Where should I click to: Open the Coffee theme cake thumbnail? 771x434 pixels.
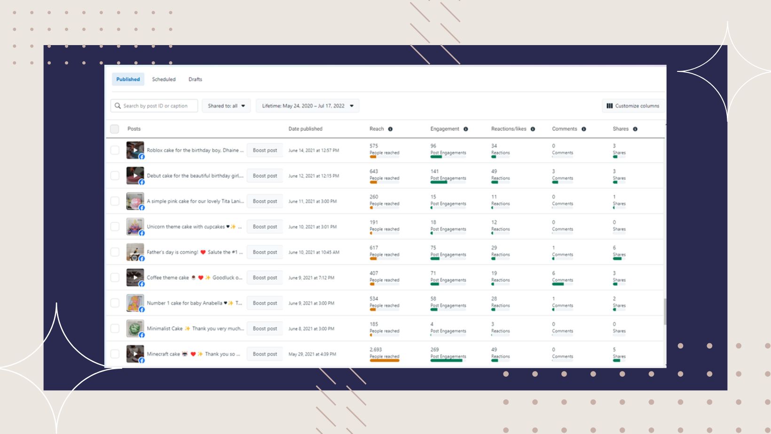pos(135,278)
